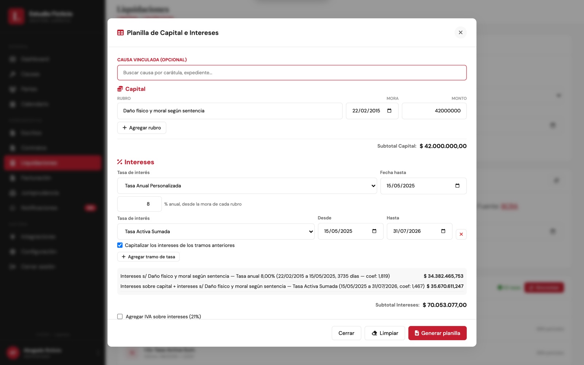Open the Desde date calendar icon

pyautogui.click(x=374, y=231)
